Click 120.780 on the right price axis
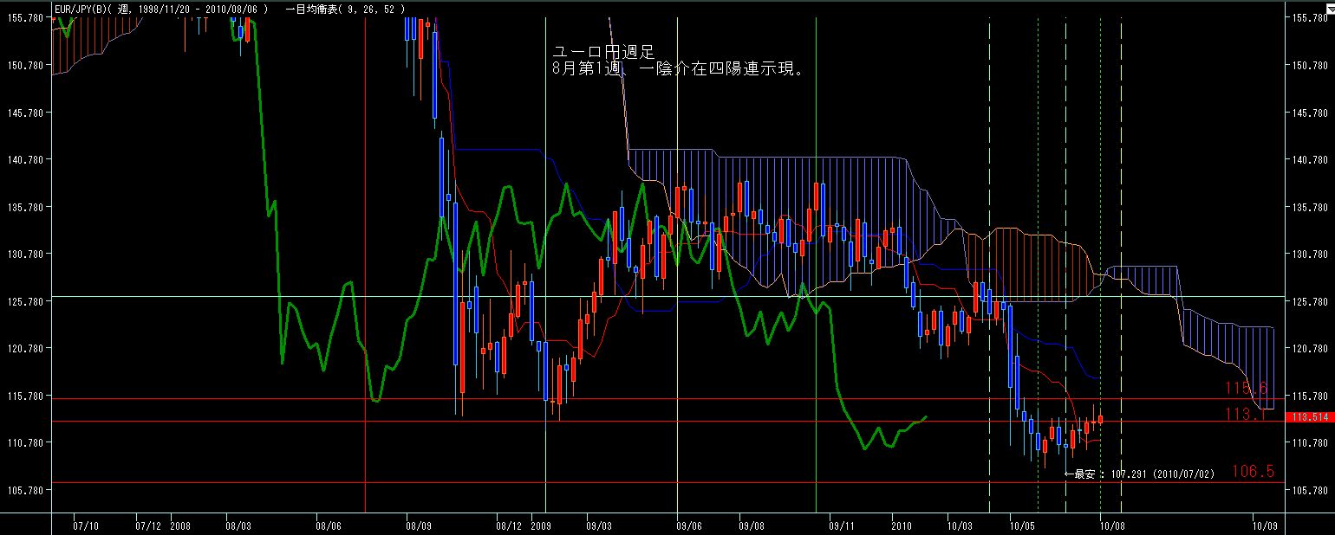Viewport: 1335px width, 535px height. pos(1310,348)
